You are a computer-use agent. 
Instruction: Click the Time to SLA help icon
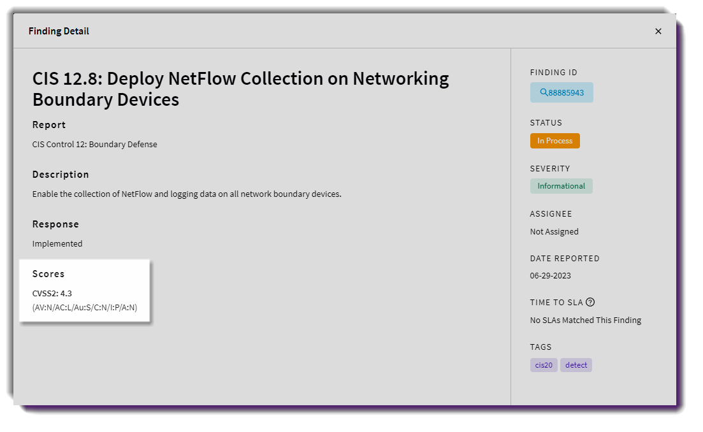pos(590,302)
